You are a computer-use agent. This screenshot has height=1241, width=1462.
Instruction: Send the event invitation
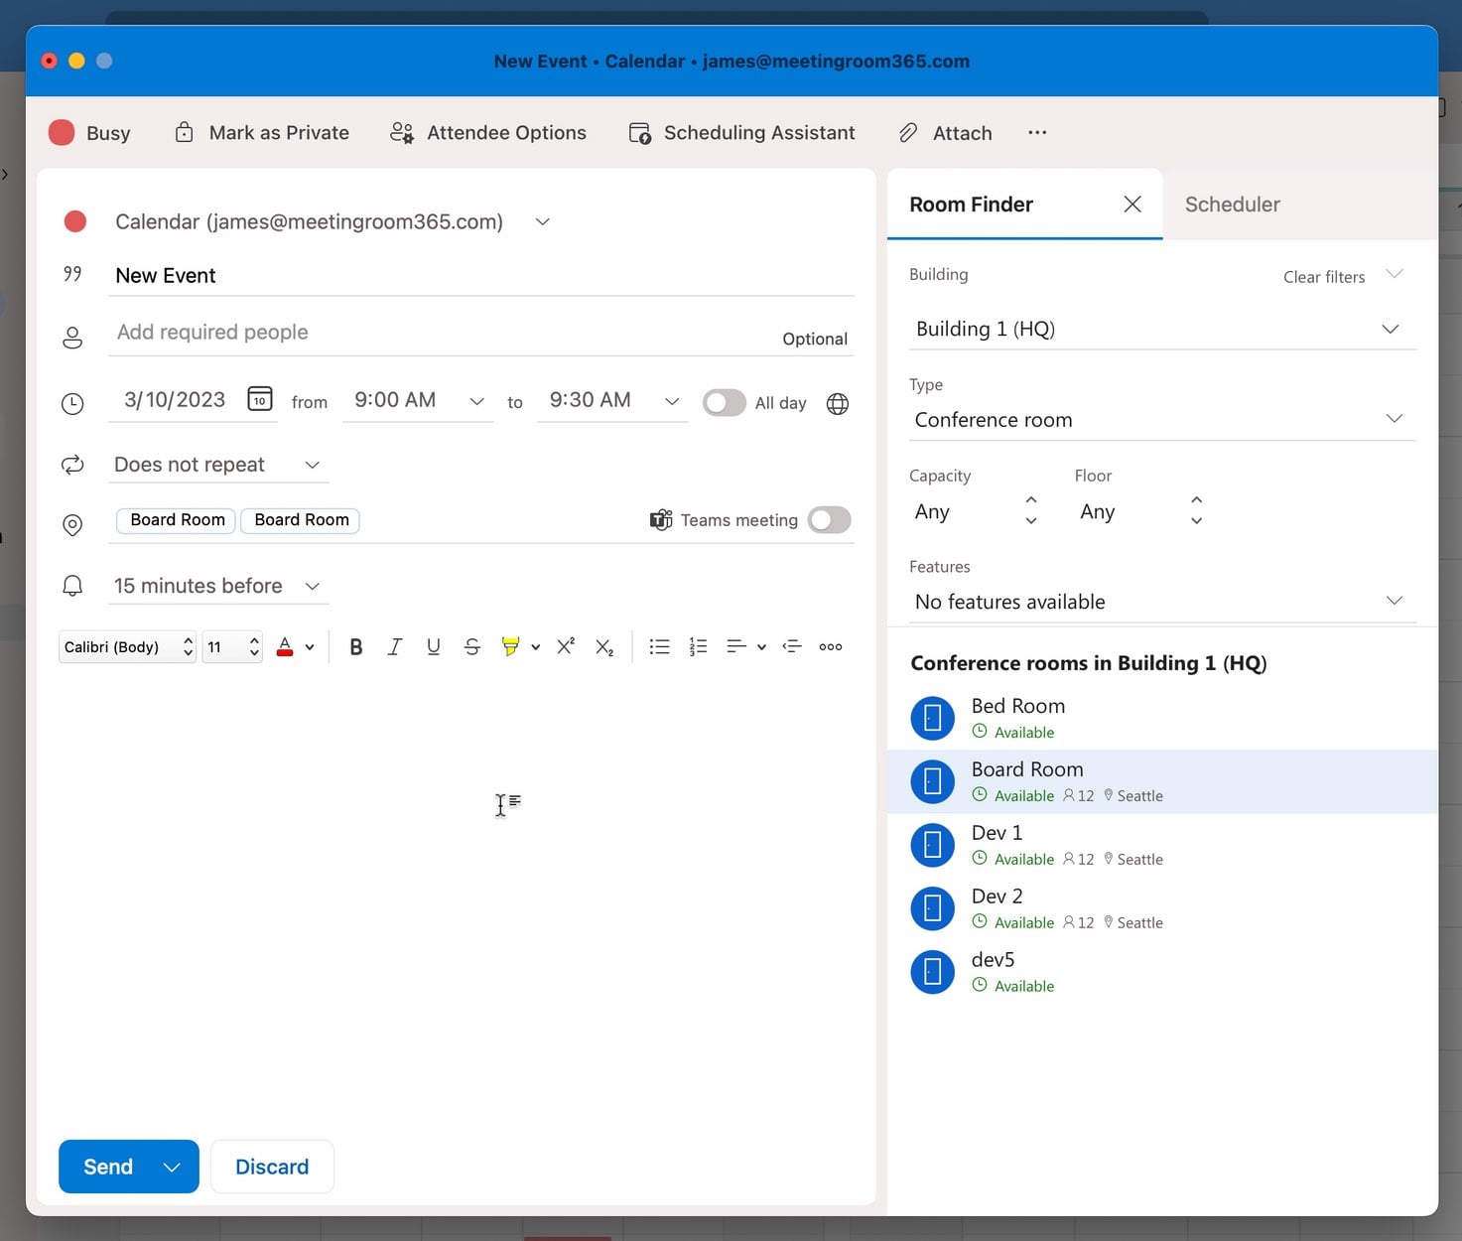click(108, 1167)
